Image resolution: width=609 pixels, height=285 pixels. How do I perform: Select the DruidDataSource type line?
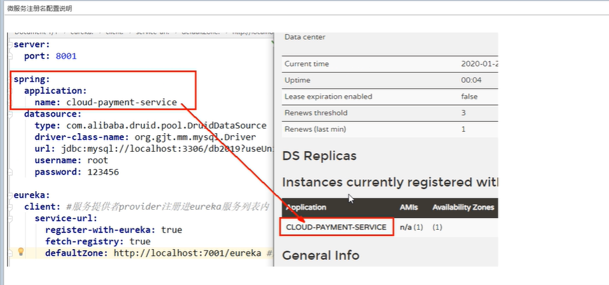click(151, 126)
